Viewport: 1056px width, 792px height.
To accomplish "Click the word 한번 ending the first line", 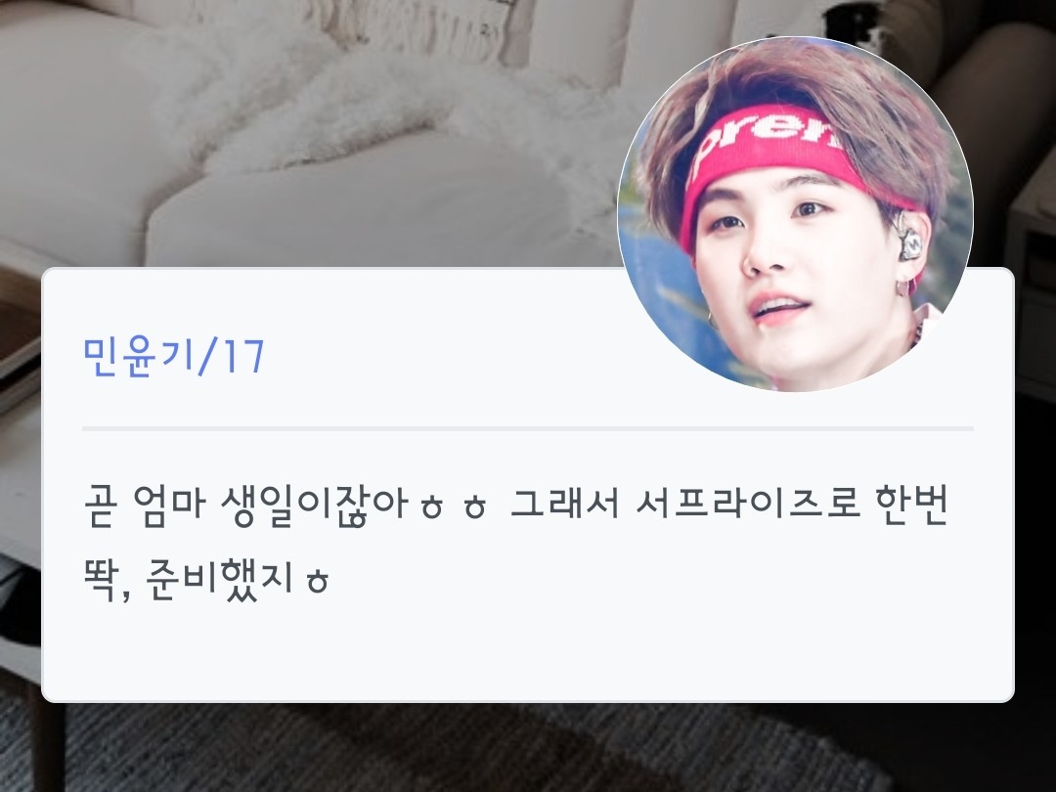I will pyautogui.click(x=912, y=504).
